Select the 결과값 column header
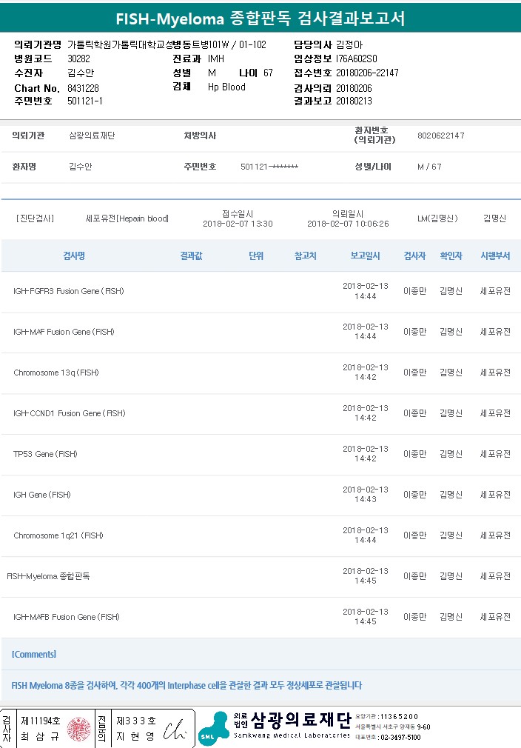The image size is (521, 748). coord(192,256)
